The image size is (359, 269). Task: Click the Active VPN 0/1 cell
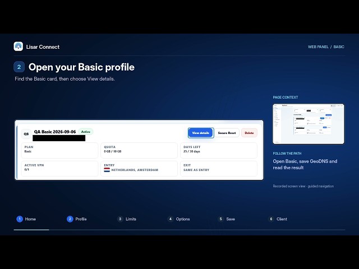tap(59, 169)
